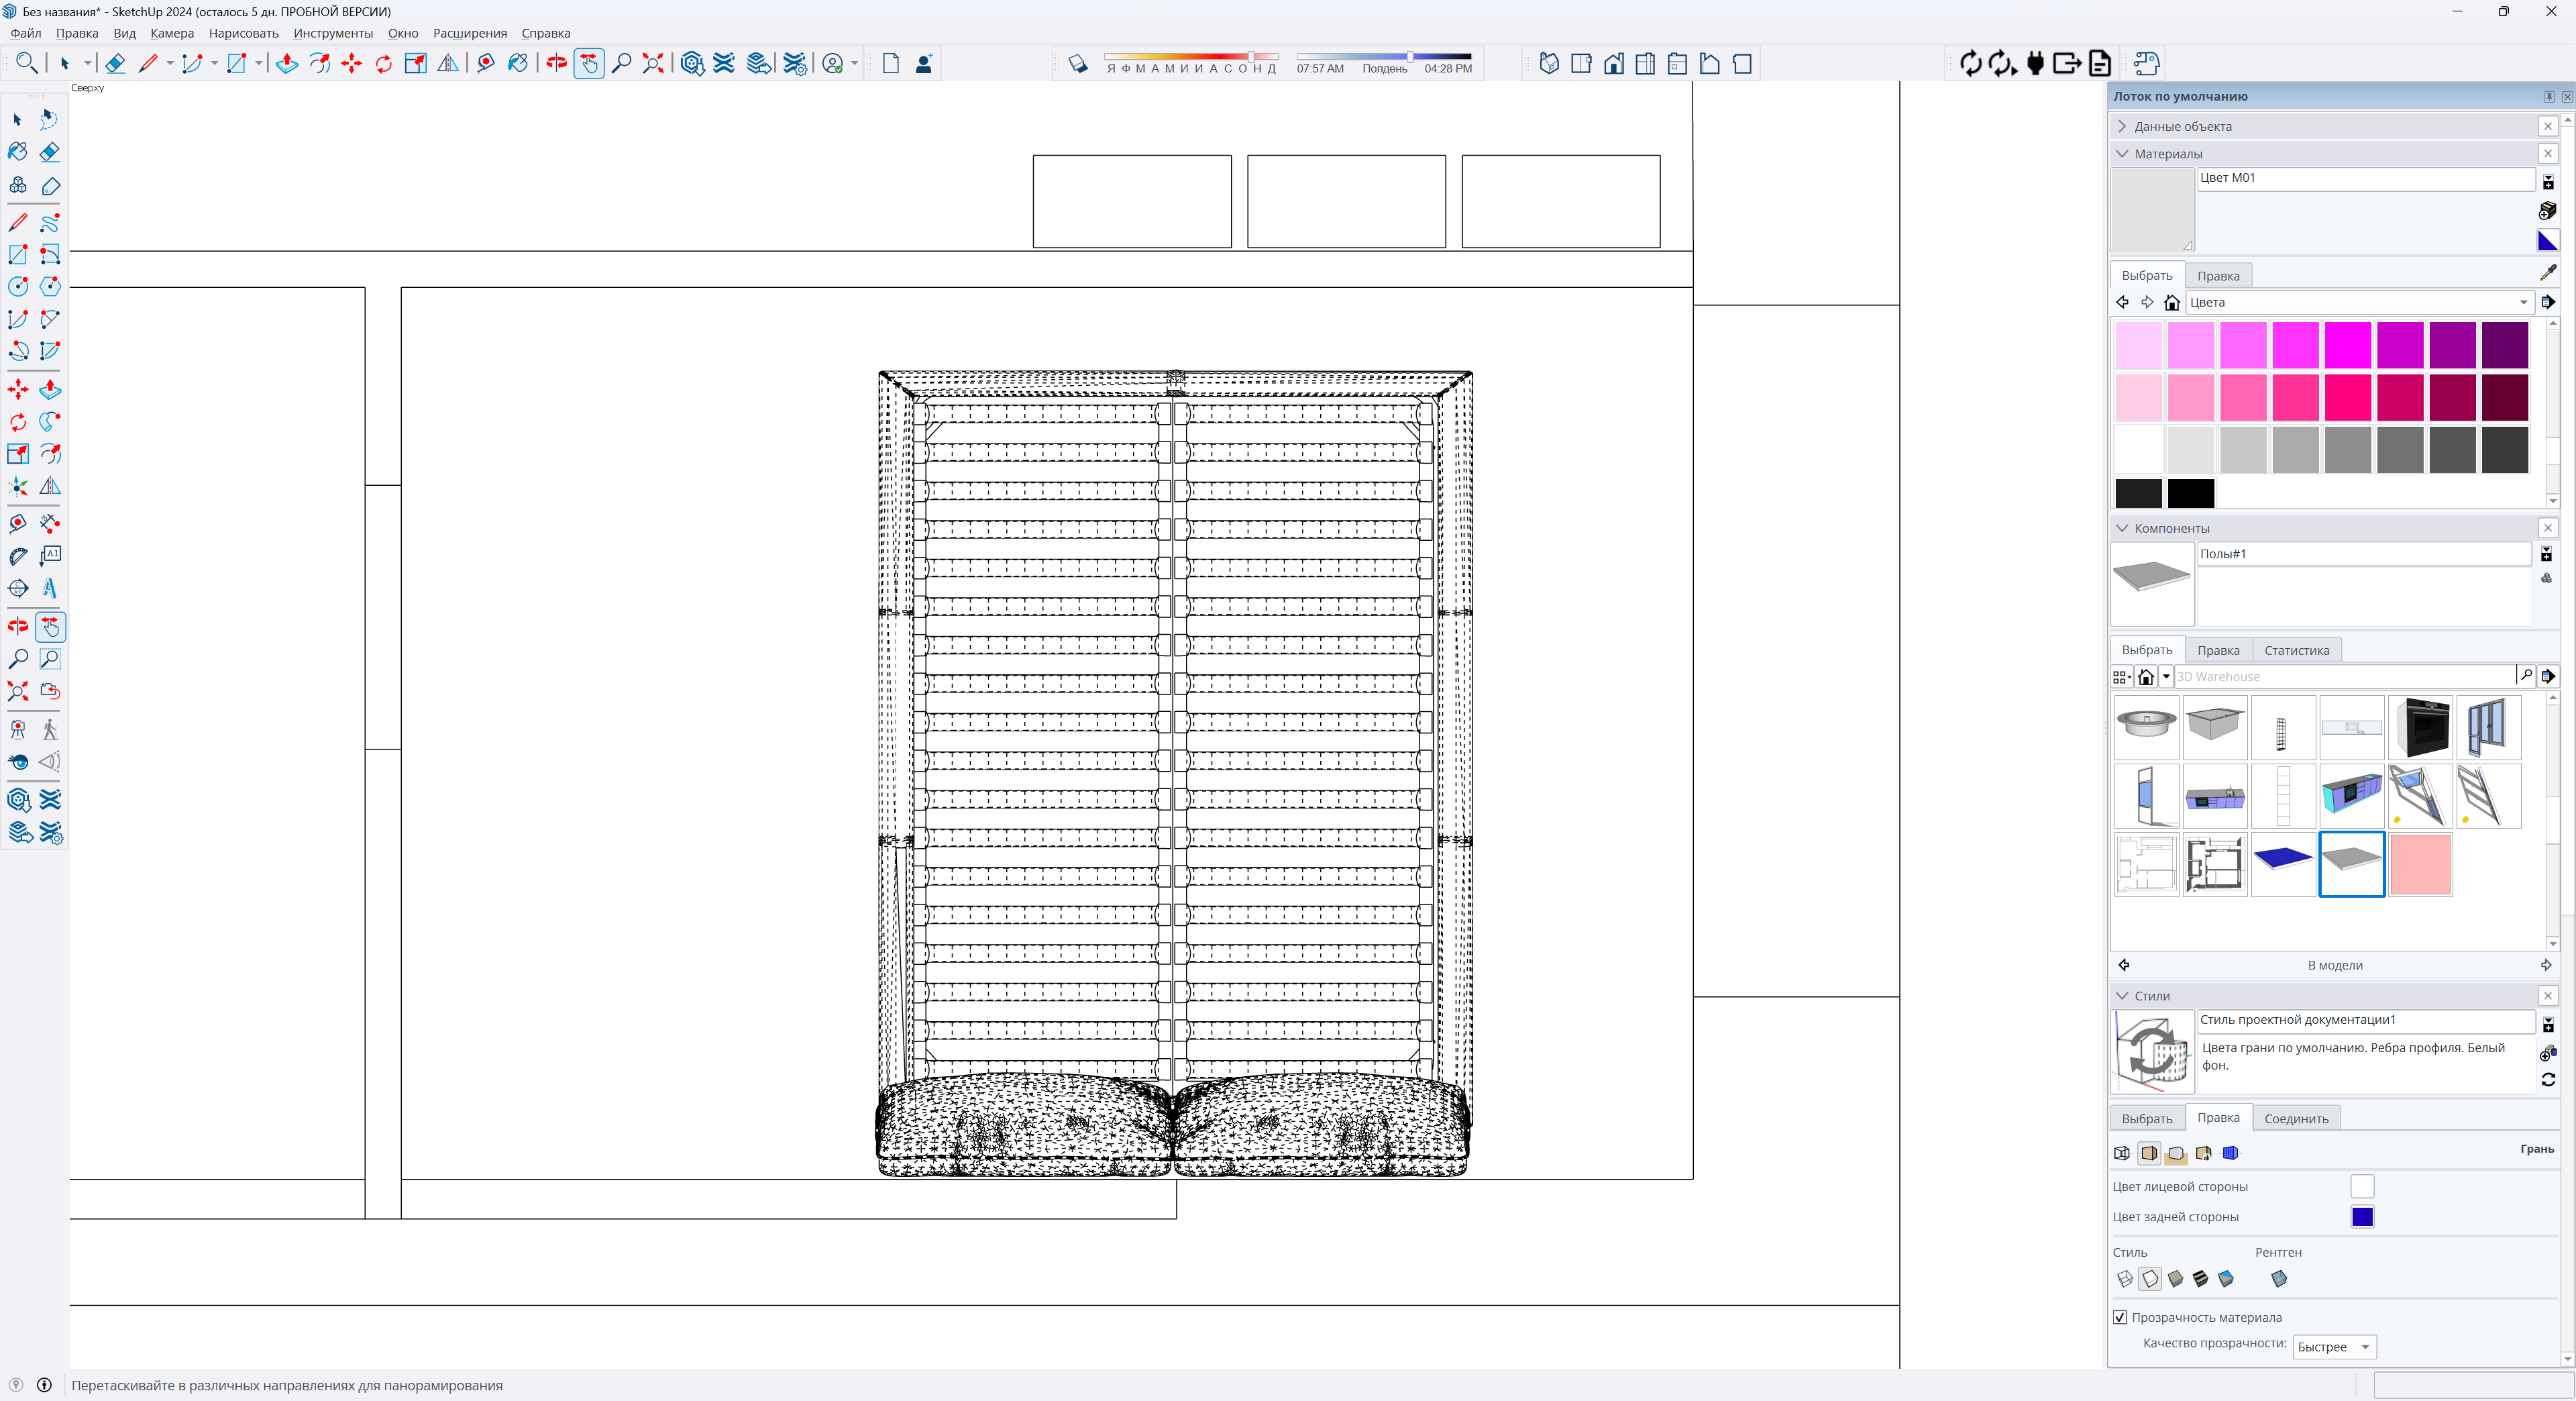Open the Качество прозрачности dropdown
Viewport: 2576px width, 1401px height.
[x=2334, y=1347]
